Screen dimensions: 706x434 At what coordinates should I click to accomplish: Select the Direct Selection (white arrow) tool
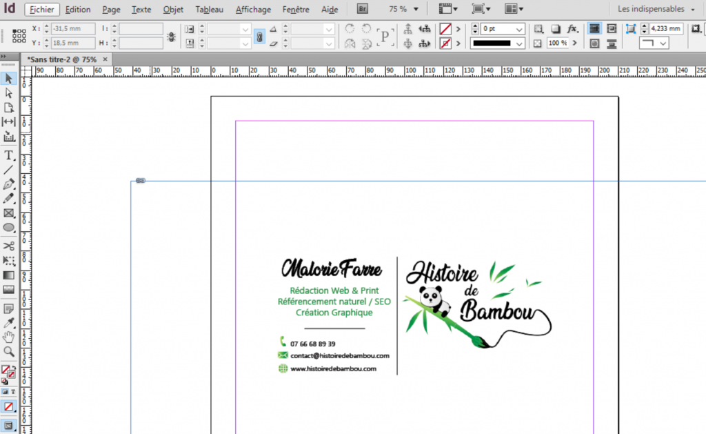8,93
